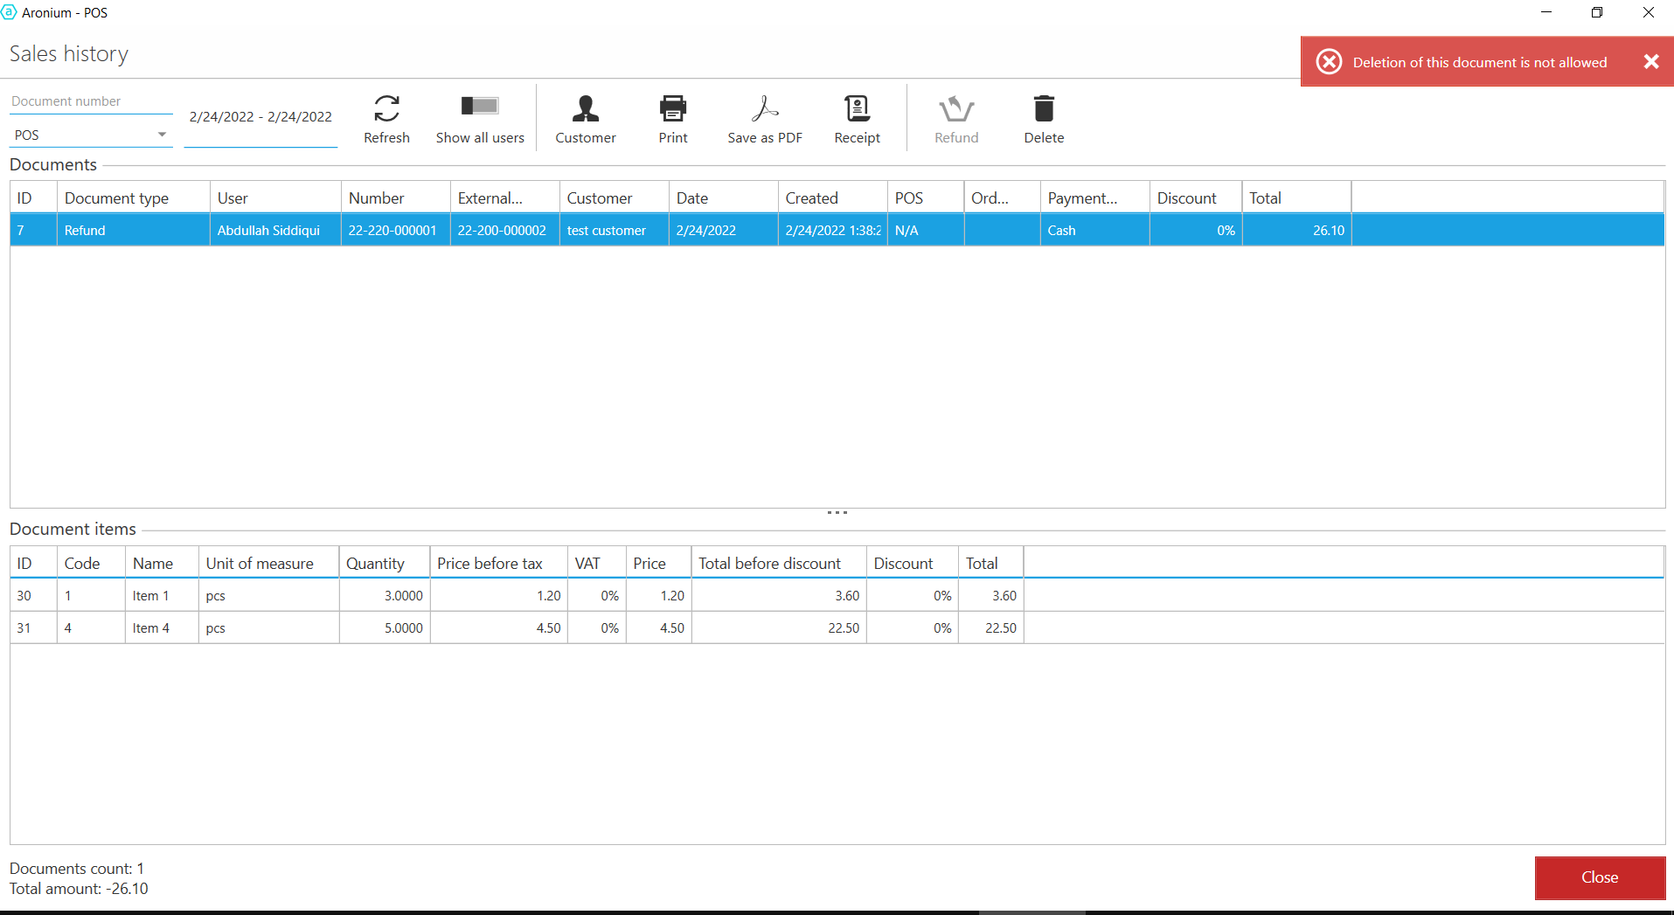Save document as PDF
The height and width of the screenshot is (915, 1674).
764,109
